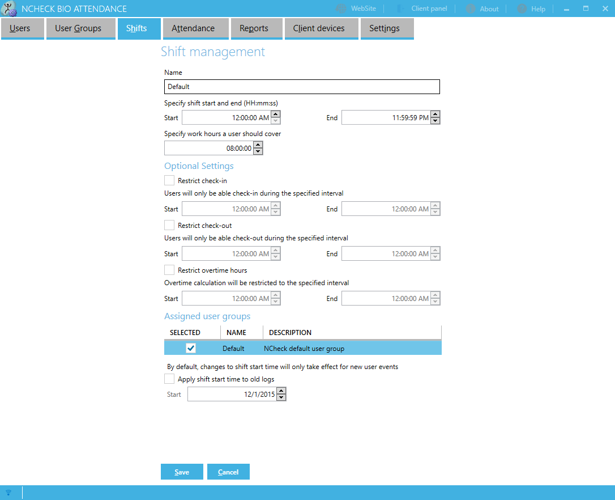
Task: Toggle Restrict check-out option
Action: (169, 225)
